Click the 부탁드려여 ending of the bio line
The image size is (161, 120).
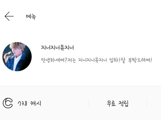139,60
